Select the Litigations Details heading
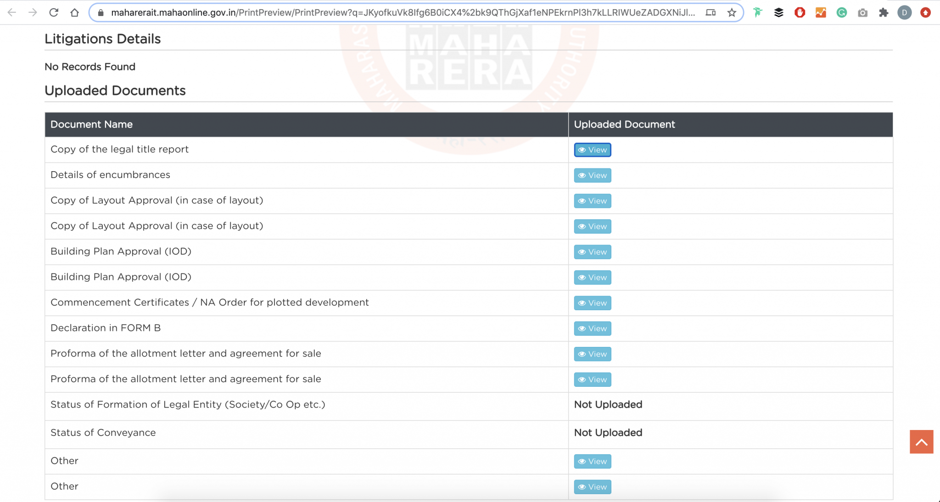Viewport: 940px width, 502px height. coord(103,39)
